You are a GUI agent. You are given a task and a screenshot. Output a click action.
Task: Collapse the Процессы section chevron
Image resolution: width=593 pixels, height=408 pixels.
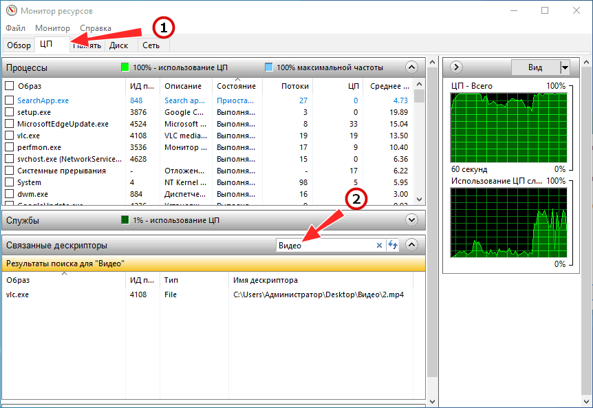pos(411,67)
